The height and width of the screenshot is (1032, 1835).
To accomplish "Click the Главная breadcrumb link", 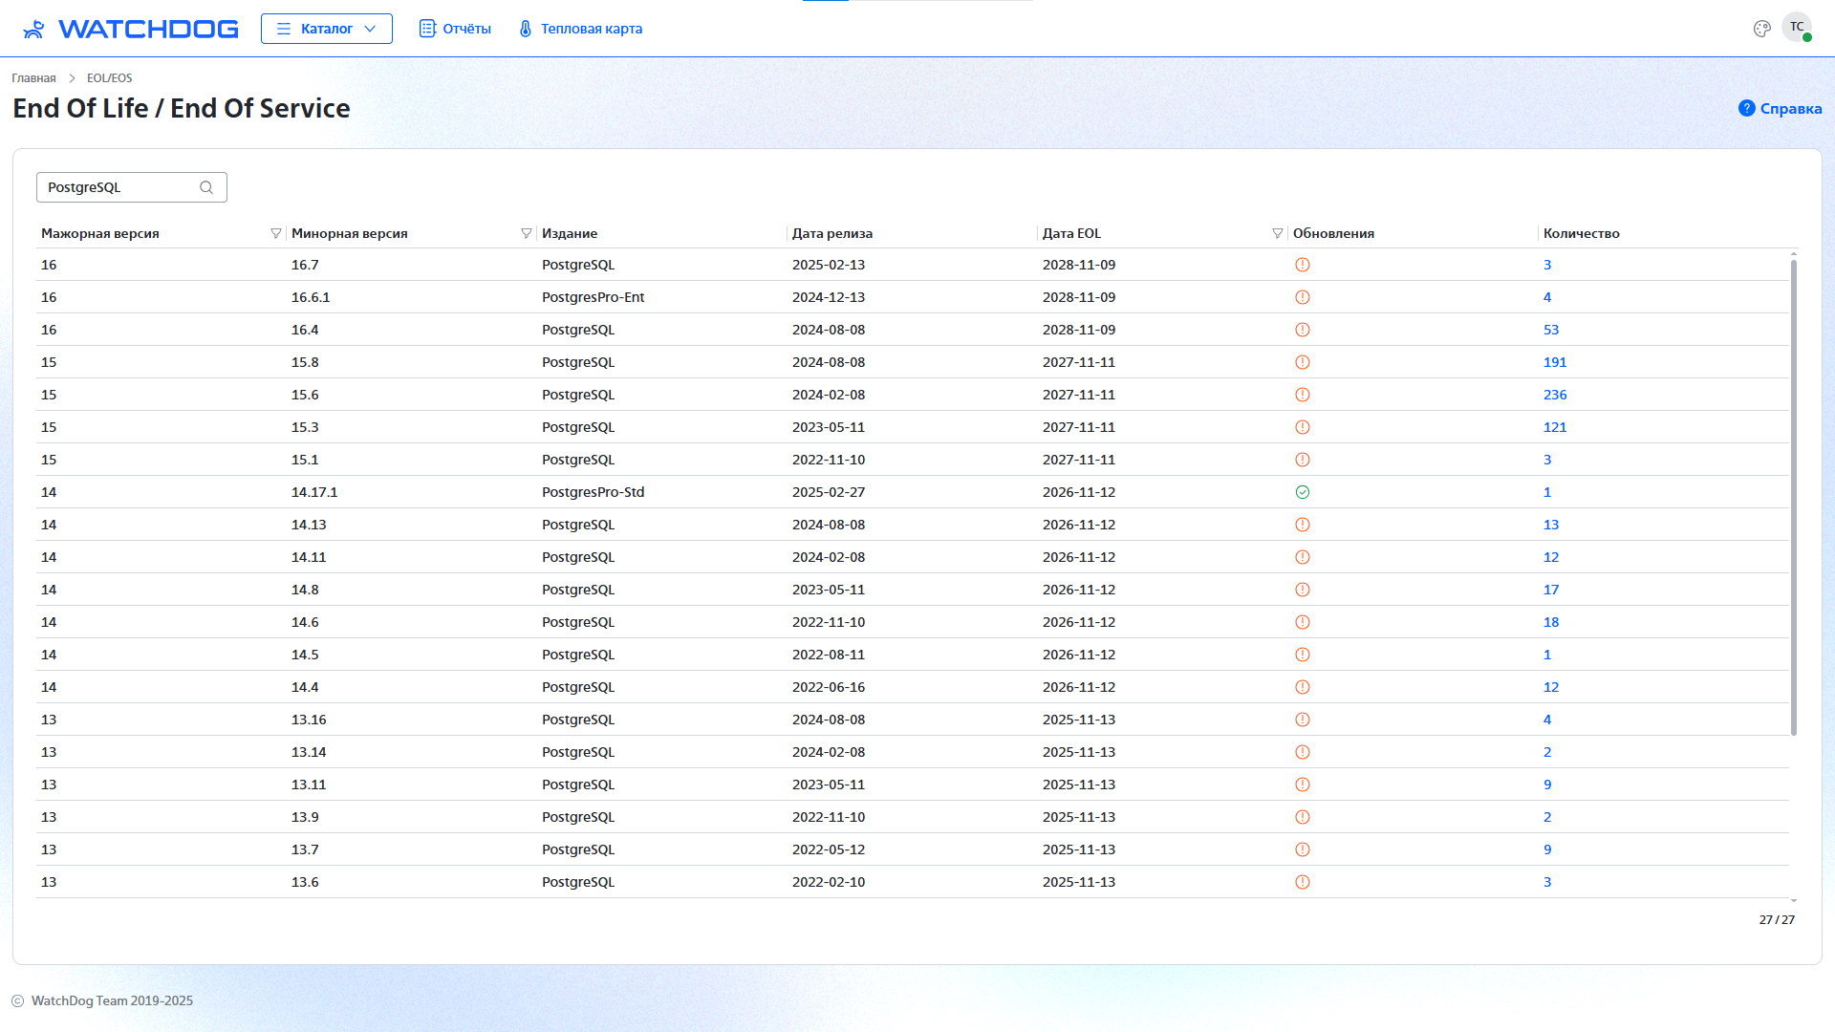I will coord(33,78).
